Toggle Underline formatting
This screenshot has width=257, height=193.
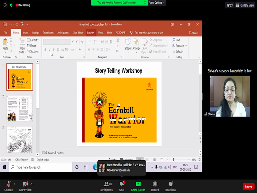[54, 50]
